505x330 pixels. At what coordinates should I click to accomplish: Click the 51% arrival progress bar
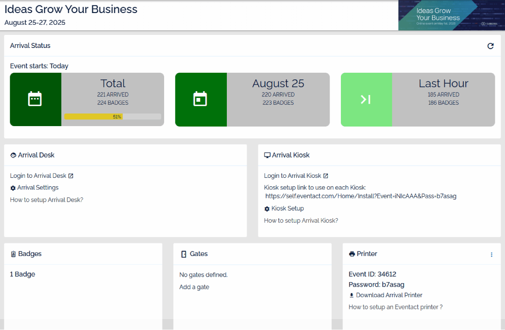(112, 117)
